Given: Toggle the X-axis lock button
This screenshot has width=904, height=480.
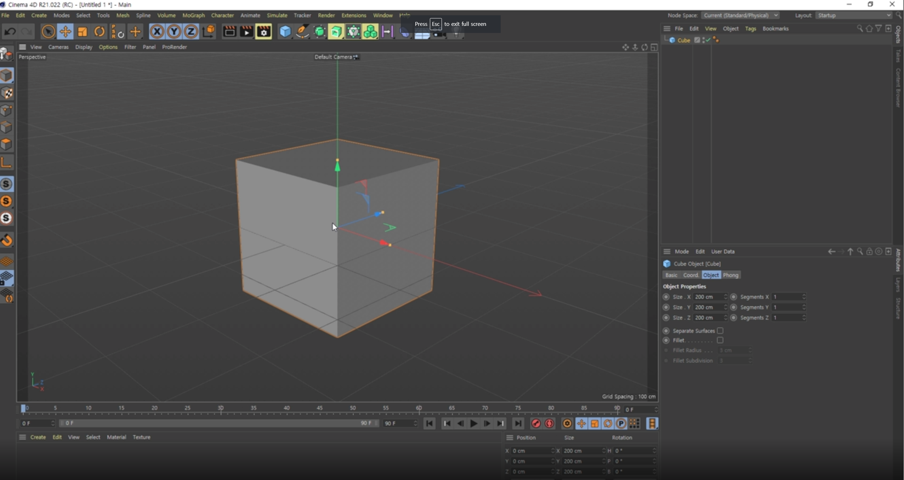Looking at the screenshot, I should (157, 32).
